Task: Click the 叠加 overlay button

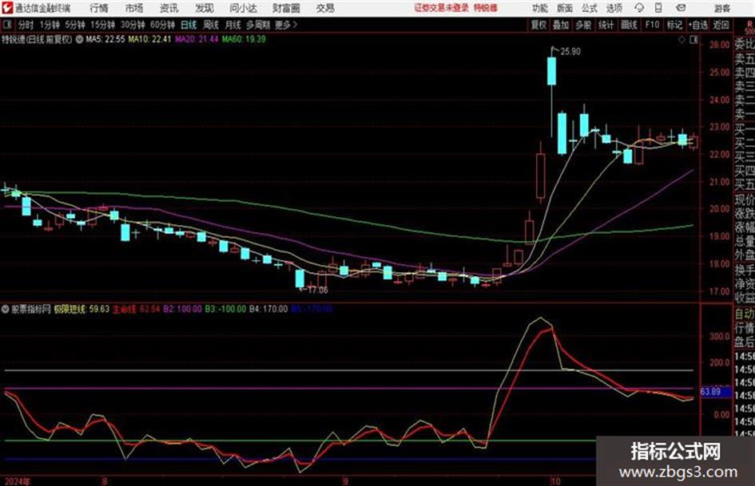Action: tap(561, 25)
